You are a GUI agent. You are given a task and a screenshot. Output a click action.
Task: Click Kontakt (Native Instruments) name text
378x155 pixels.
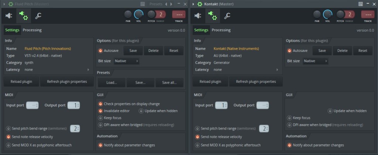[236, 49]
